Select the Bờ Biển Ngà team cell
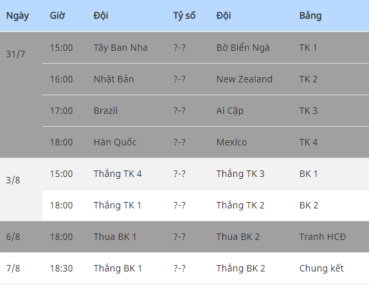 point(243,48)
